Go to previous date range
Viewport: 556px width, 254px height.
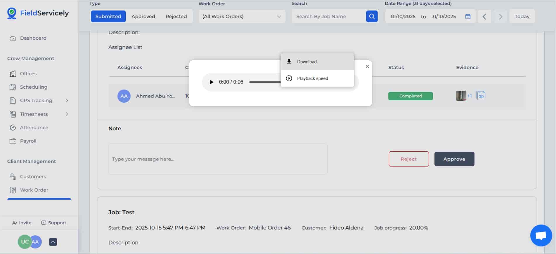(484, 16)
